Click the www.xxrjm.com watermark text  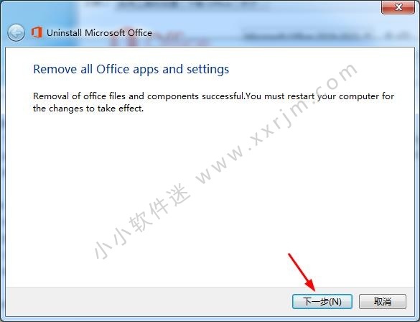(x=276, y=124)
